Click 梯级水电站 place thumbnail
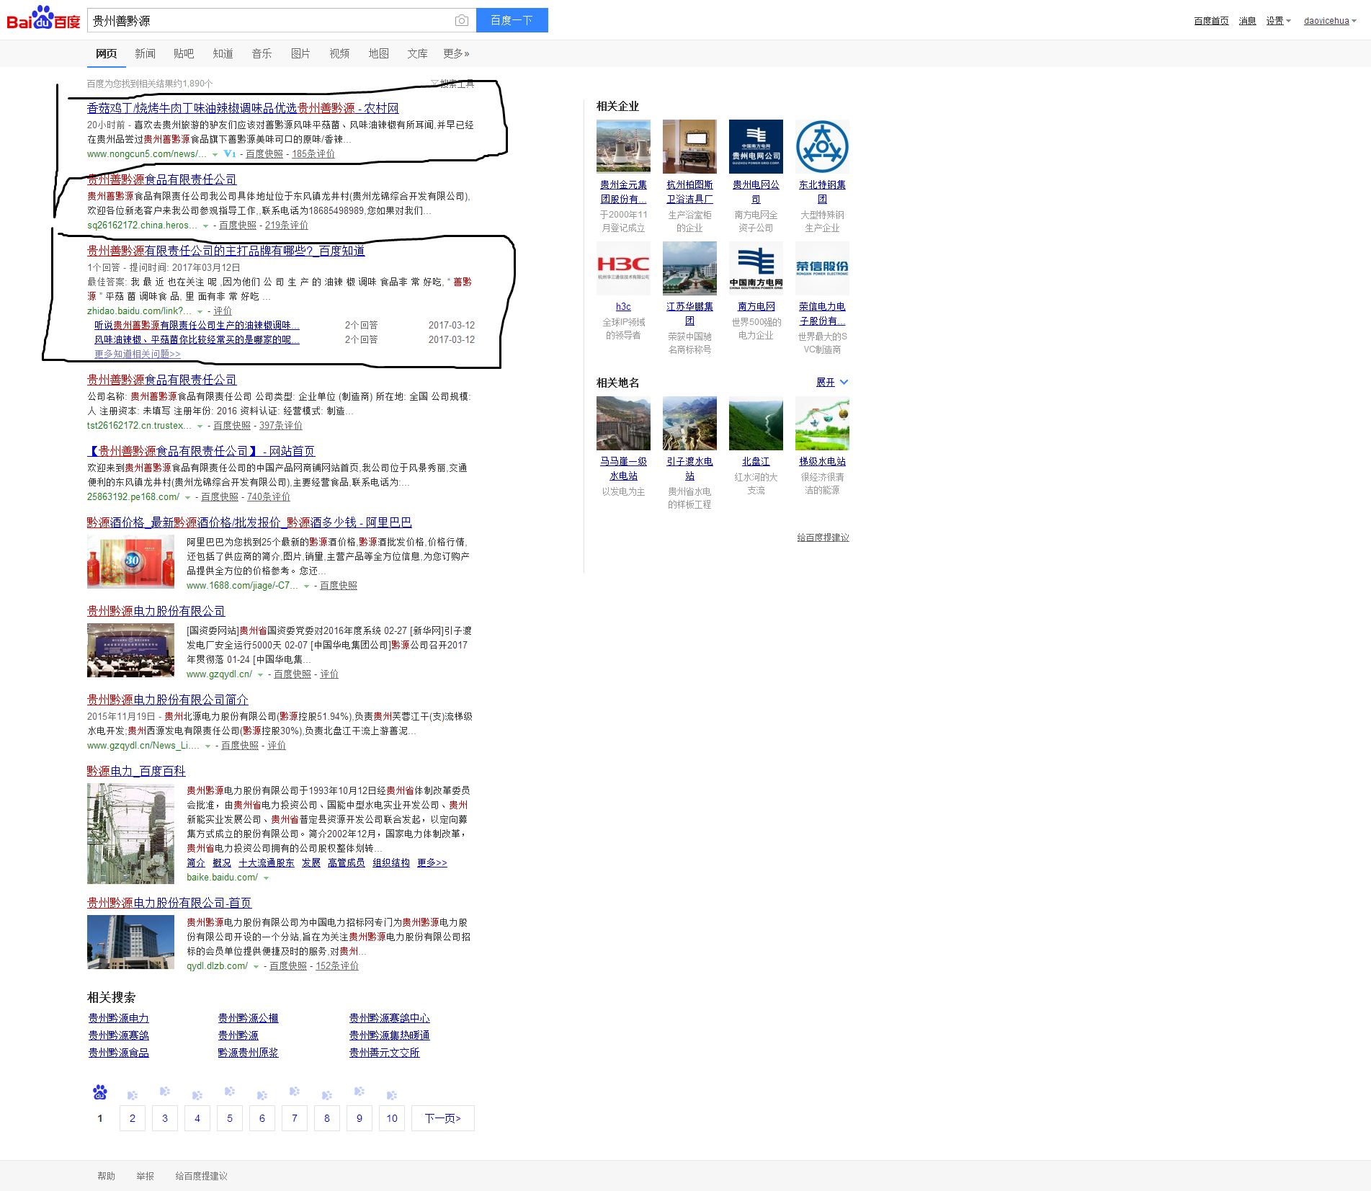The image size is (1371, 1191). [x=822, y=423]
